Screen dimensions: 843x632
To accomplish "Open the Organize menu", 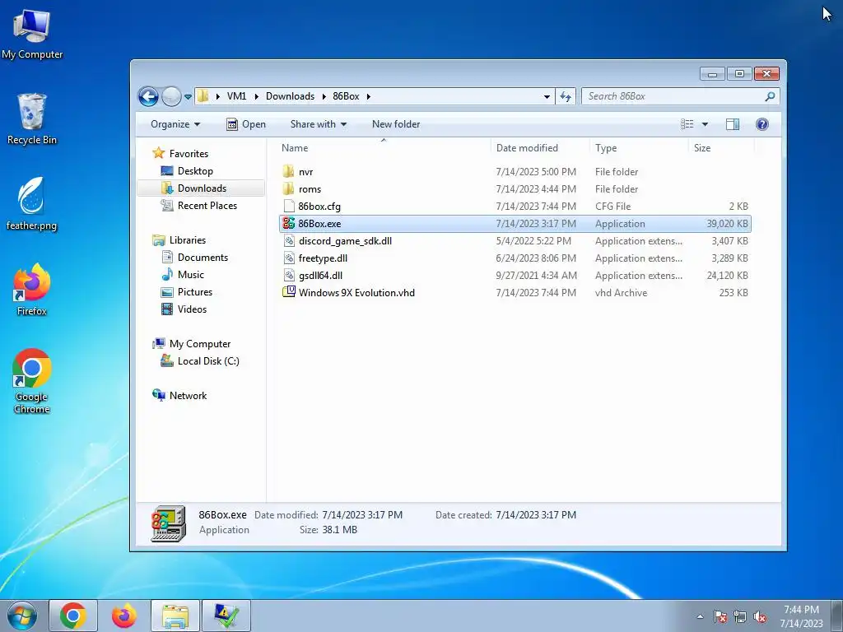I will click(x=175, y=124).
